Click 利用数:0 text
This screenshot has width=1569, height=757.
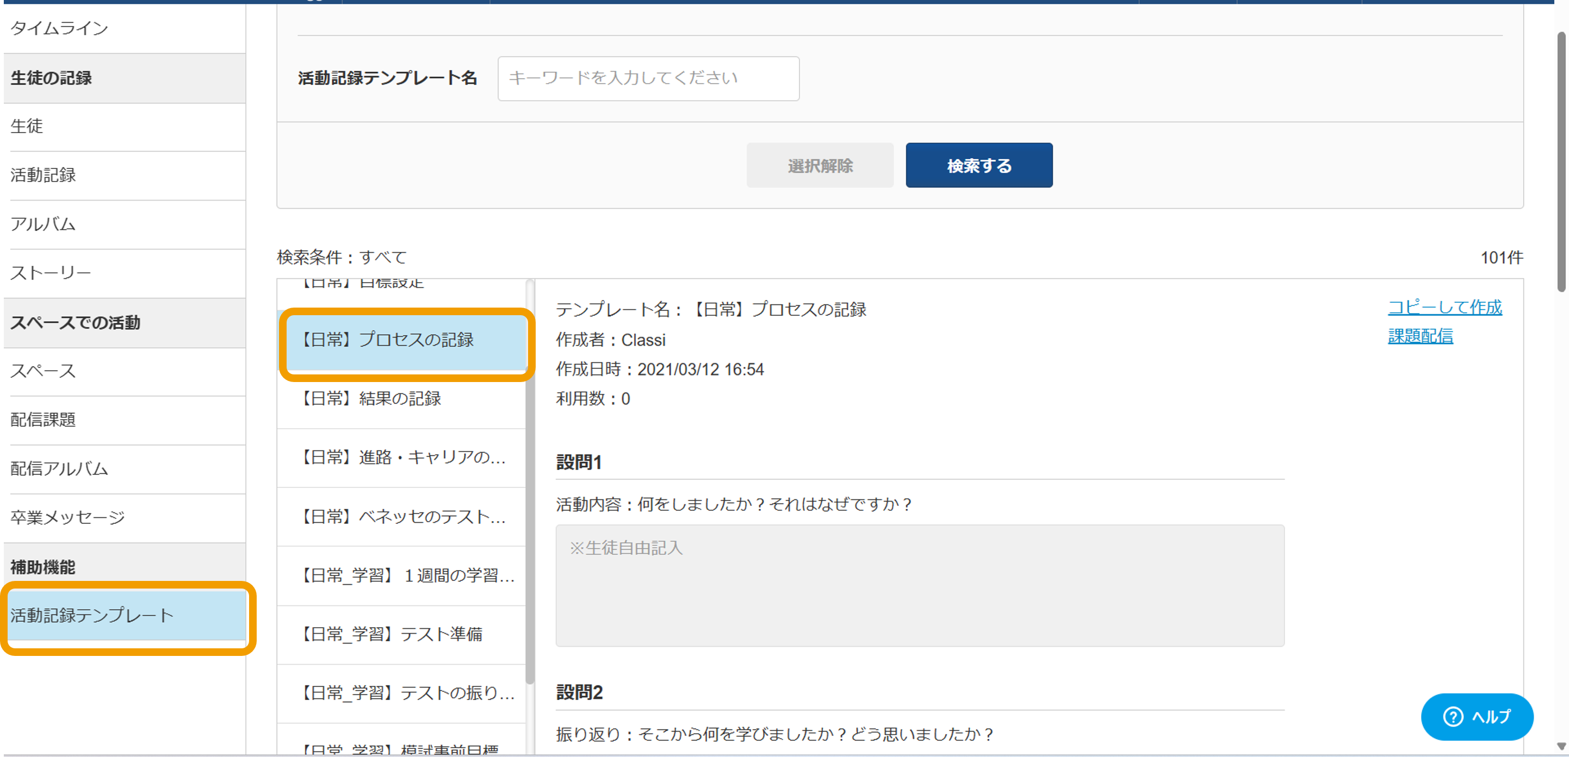(x=593, y=398)
